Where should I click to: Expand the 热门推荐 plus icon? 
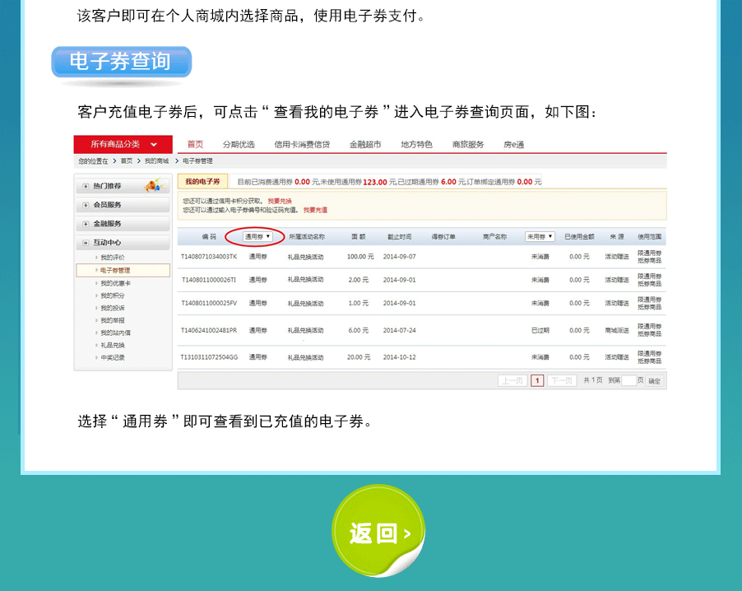coord(86,186)
